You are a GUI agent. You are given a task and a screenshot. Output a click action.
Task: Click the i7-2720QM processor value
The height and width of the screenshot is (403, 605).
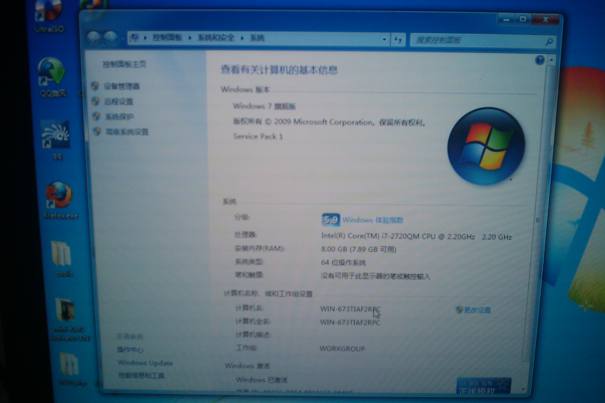[x=416, y=237]
